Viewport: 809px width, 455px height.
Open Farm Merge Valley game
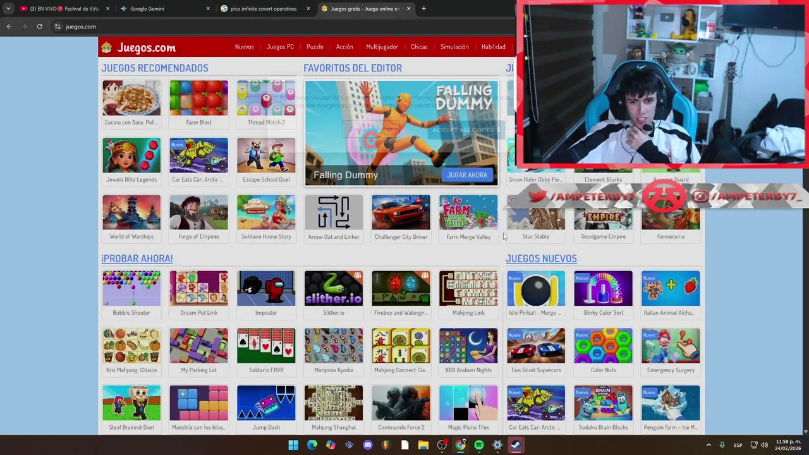pos(468,218)
